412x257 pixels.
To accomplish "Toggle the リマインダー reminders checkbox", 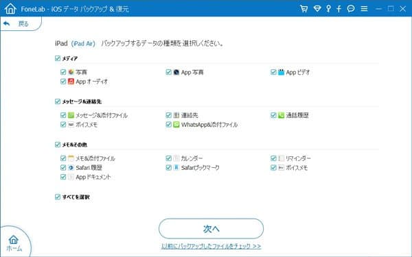I will point(273,158).
